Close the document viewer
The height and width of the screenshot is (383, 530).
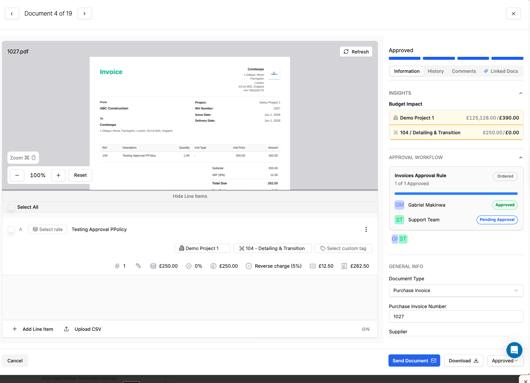[x=513, y=13]
